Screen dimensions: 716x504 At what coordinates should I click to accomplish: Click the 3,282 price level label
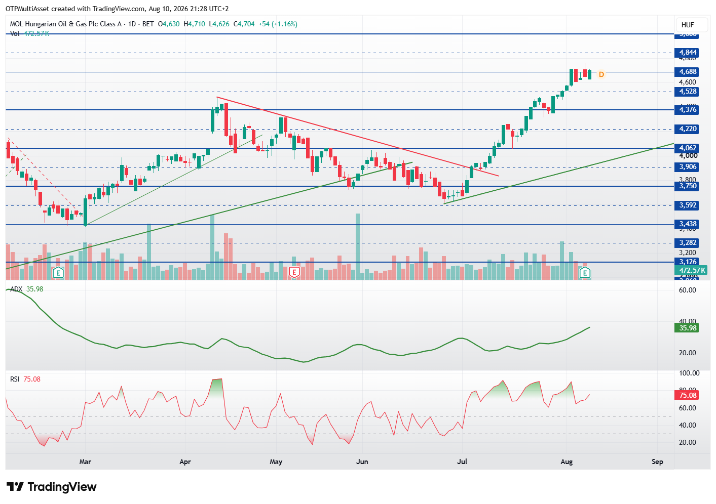pos(688,243)
